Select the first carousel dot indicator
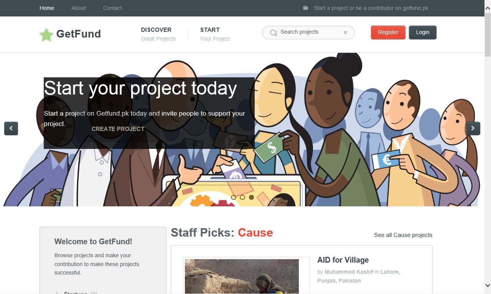This screenshot has height=294, width=491. click(234, 198)
